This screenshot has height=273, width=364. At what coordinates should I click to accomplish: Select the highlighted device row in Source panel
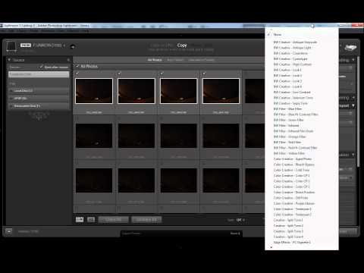pyautogui.click(x=39, y=74)
